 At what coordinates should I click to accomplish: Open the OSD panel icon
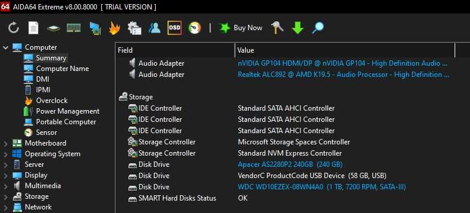[x=175, y=28]
